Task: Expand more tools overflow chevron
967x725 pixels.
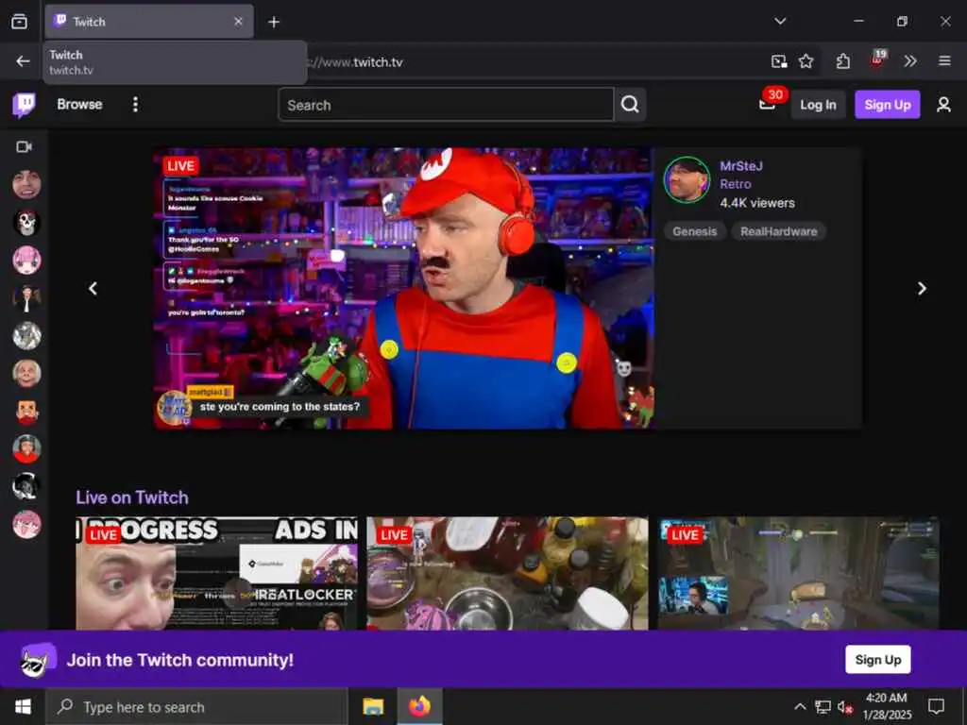Action: pyautogui.click(x=909, y=61)
